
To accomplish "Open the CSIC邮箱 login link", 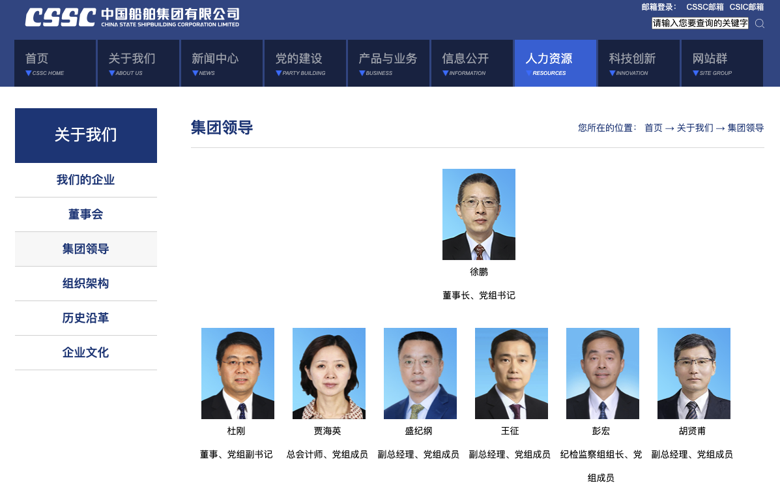I will tap(747, 7).
